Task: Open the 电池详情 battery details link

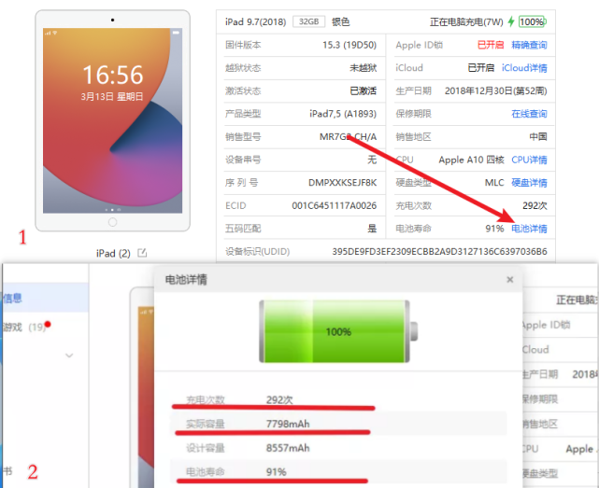Action: [x=529, y=229]
